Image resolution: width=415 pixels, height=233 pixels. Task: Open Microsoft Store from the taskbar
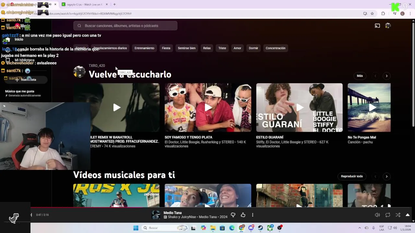pyautogui.click(x=222, y=228)
